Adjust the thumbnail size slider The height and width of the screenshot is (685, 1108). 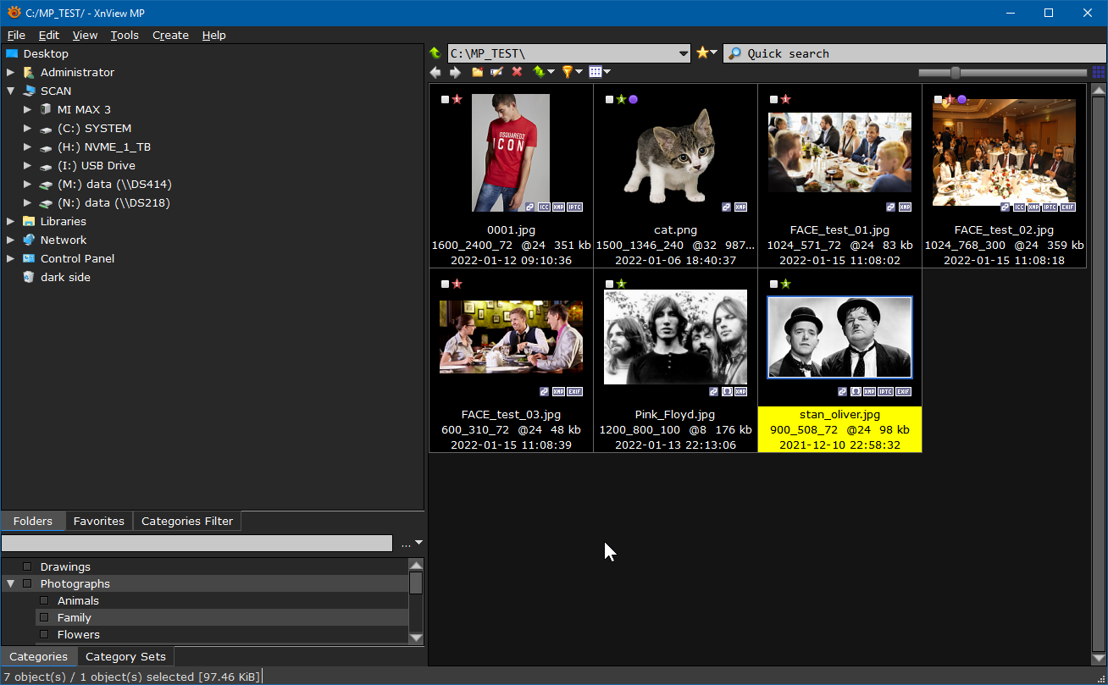tap(956, 73)
